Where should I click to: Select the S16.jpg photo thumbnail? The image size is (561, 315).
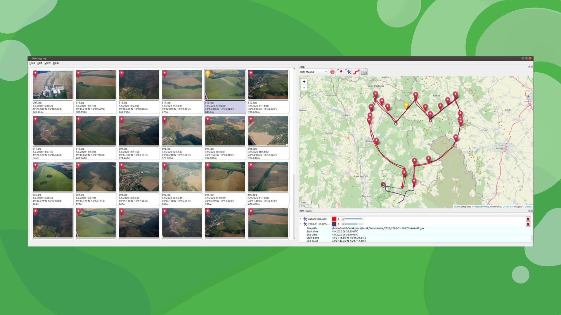click(x=96, y=85)
